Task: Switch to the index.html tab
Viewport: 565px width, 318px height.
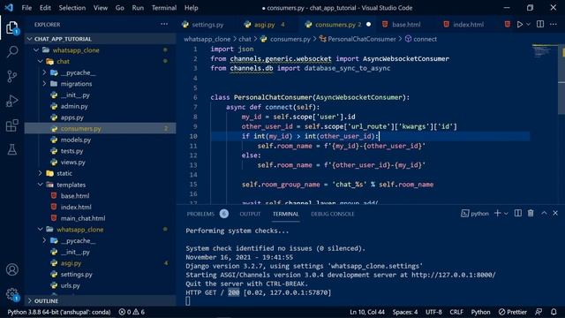Action: [x=468, y=25]
